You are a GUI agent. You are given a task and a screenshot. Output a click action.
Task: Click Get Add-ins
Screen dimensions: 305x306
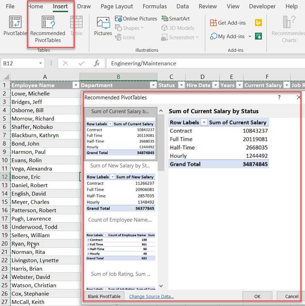point(228,23)
